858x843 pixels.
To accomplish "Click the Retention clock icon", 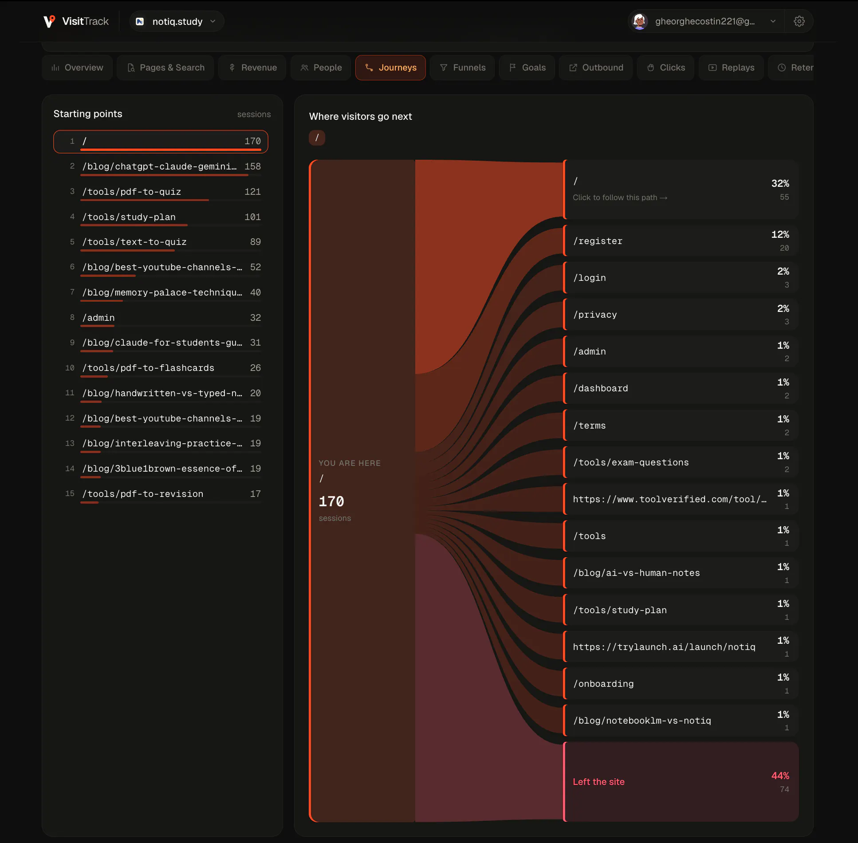I will [782, 67].
